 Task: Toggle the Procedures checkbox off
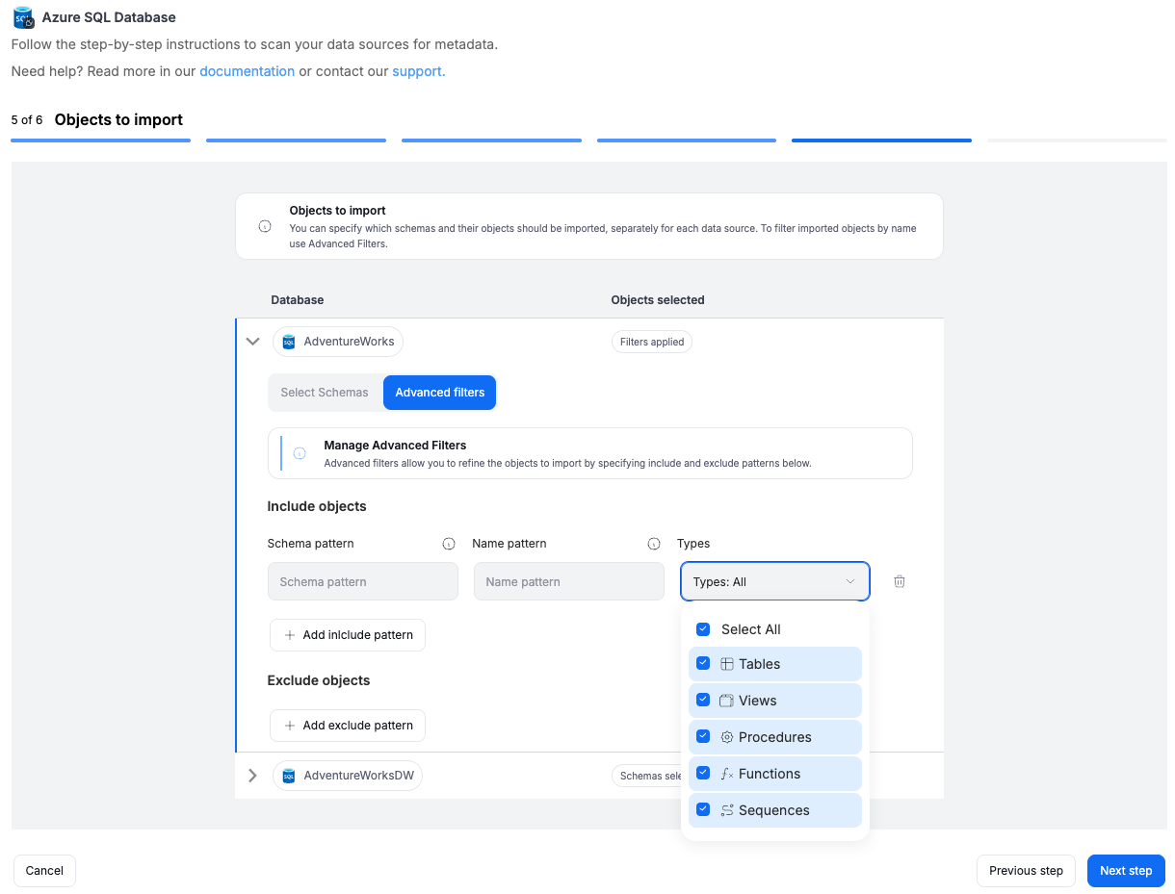pos(703,737)
